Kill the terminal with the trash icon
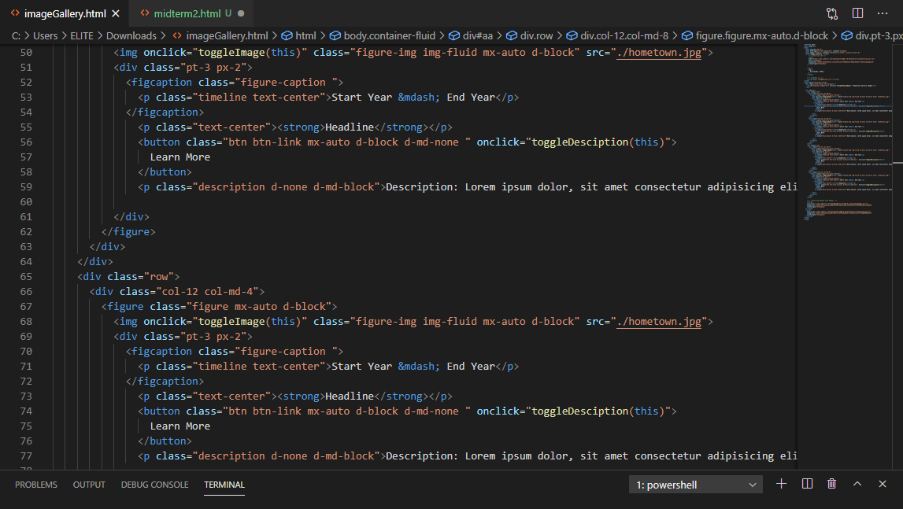The width and height of the screenshot is (903, 509). click(831, 484)
